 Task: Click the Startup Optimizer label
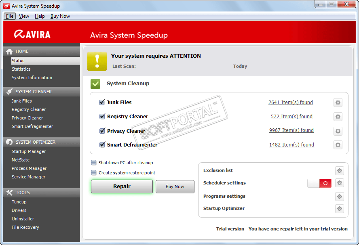[x=224, y=208]
